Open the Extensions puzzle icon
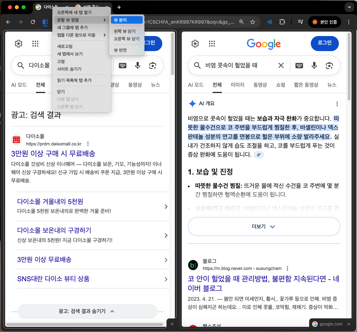Viewport: 357px width, 332px height. pos(282,22)
